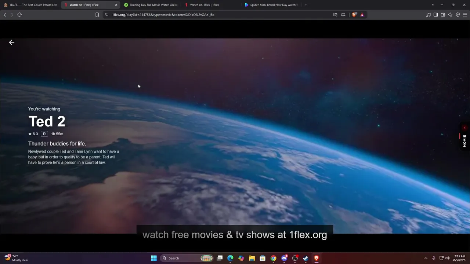Open network settings tray icon
The width and height of the screenshot is (470, 264).
pyautogui.click(x=441, y=258)
